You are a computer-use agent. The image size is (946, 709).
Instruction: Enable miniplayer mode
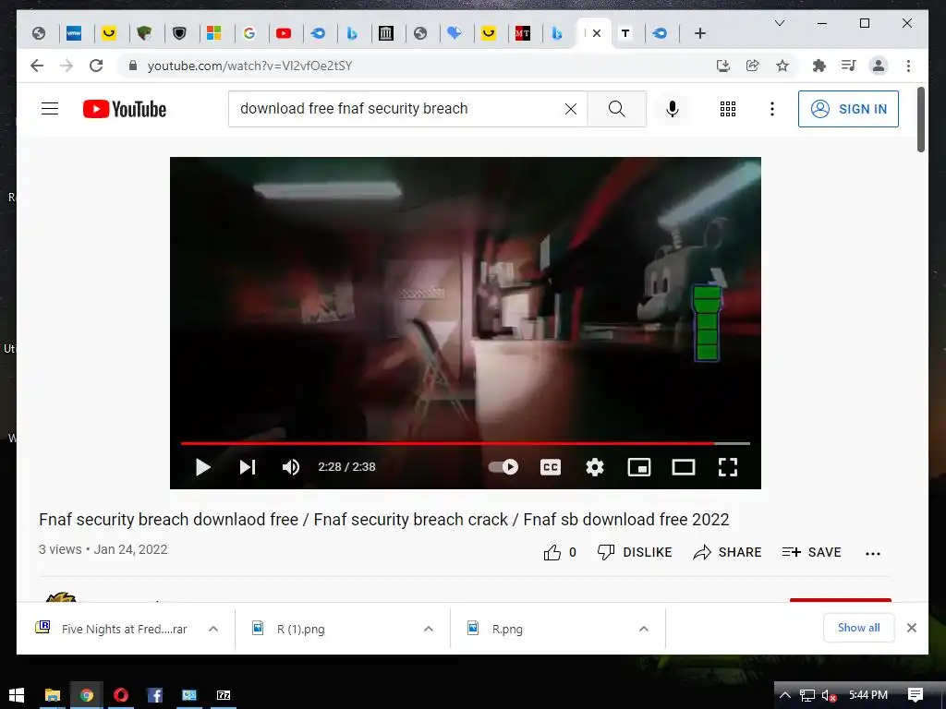(x=639, y=467)
